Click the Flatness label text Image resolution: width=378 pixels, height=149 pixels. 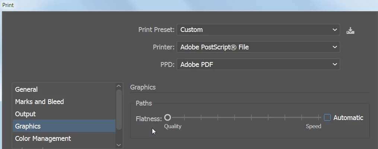(x=149, y=119)
